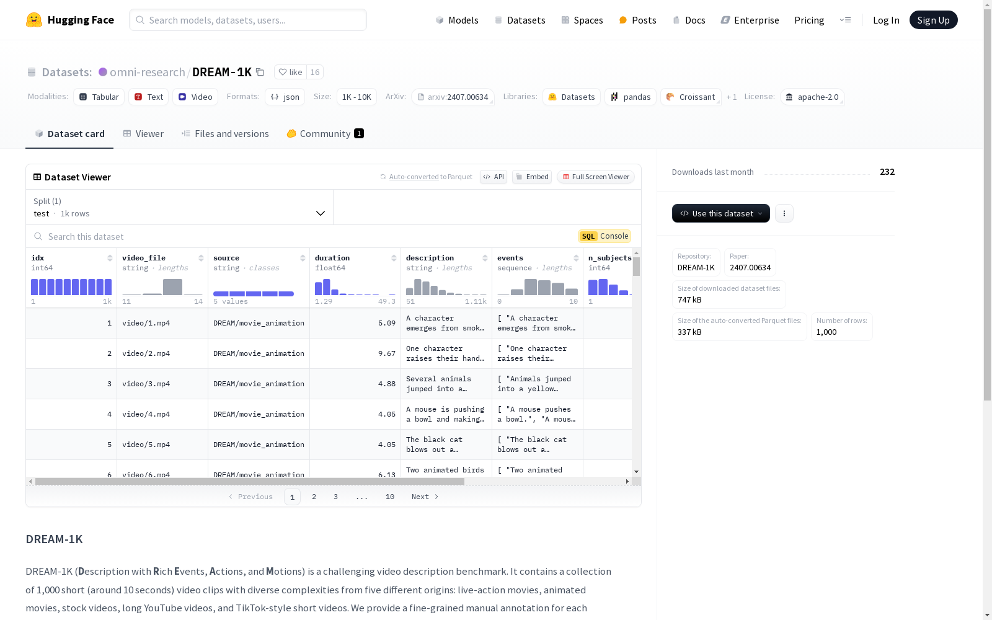Viewport: 992px width, 620px height.
Task: Open the three-dot menu next to Use this dataset
Action: coord(784,213)
